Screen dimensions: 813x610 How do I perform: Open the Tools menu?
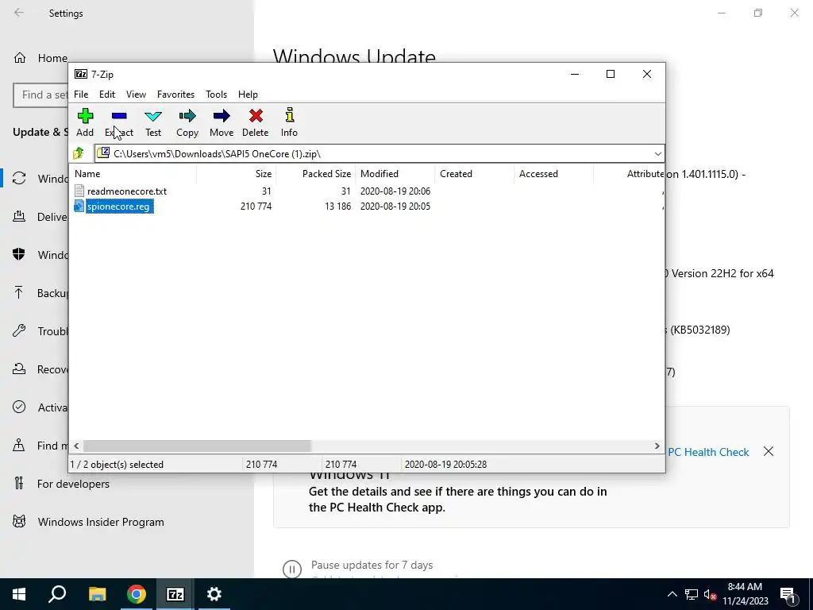pos(216,95)
